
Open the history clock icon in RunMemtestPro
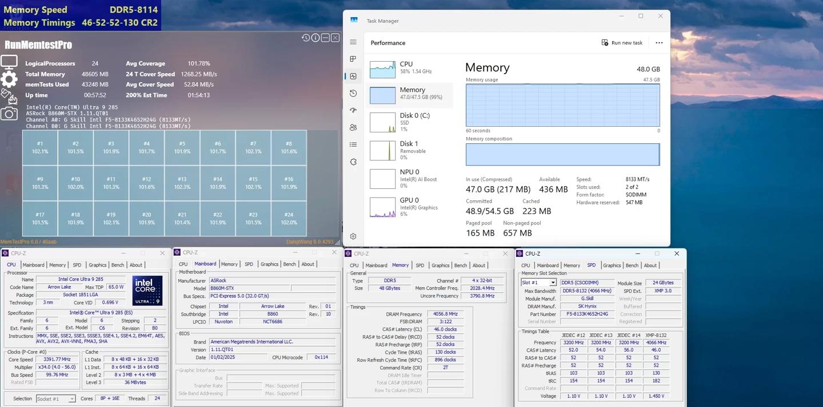[306, 38]
